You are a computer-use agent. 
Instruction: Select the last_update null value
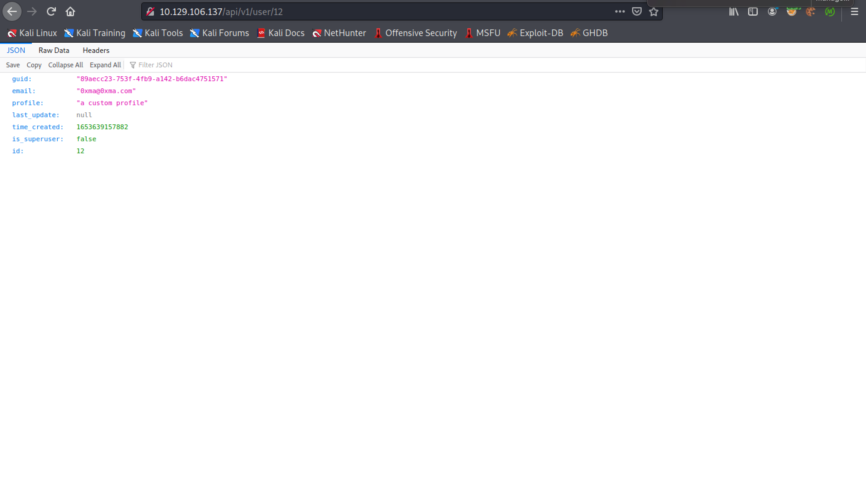tap(84, 115)
